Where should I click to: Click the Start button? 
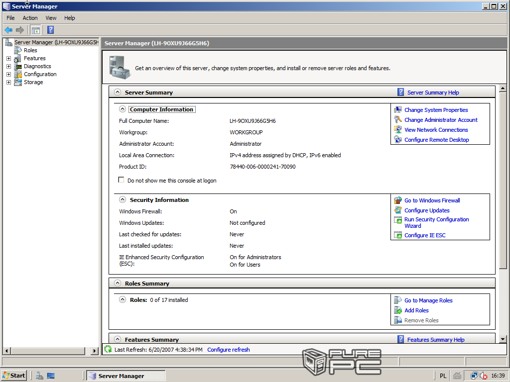(x=14, y=376)
